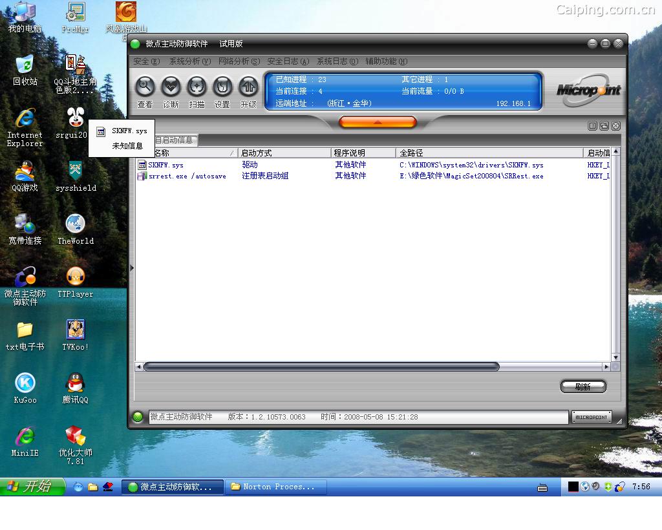Open QQ斗地主角色版 desktop icon
Screen dimensions: 662x530
(x=75, y=74)
